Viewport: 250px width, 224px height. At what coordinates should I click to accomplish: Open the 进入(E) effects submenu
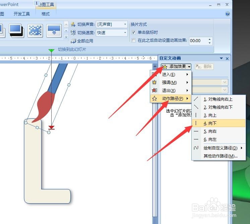coord(171,75)
